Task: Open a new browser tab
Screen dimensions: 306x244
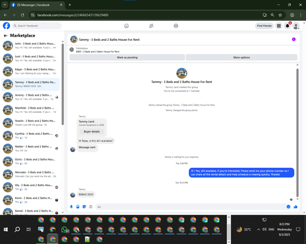Action: 70,5
